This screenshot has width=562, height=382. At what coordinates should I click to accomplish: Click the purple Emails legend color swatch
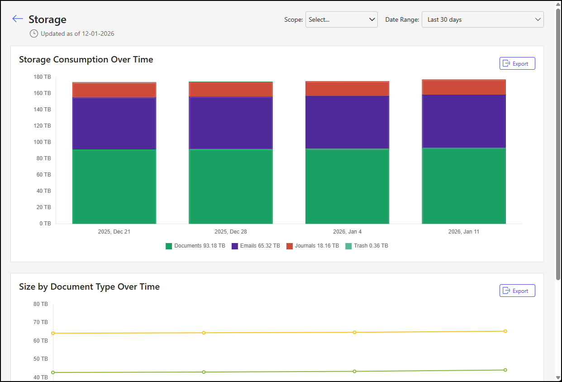235,246
